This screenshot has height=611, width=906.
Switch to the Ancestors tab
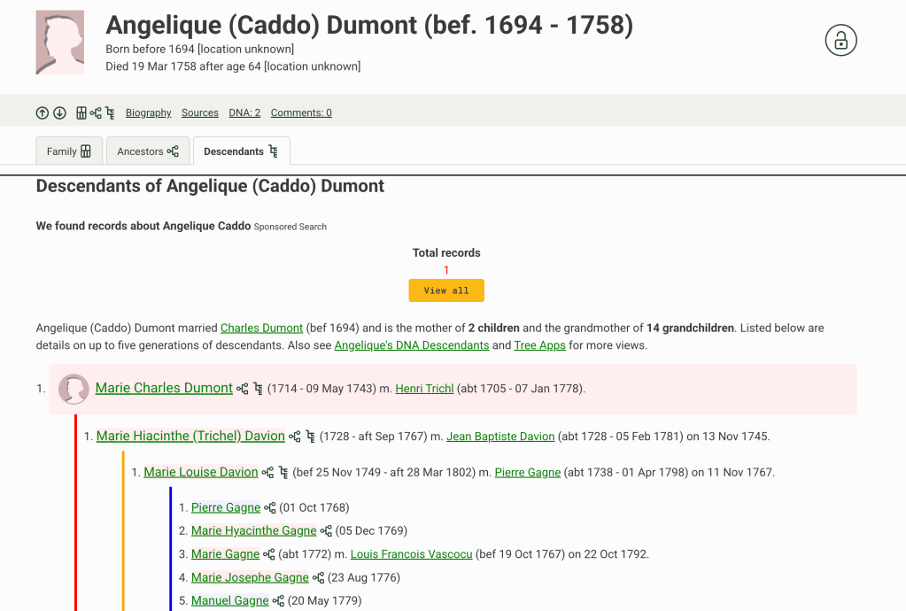[x=148, y=151]
